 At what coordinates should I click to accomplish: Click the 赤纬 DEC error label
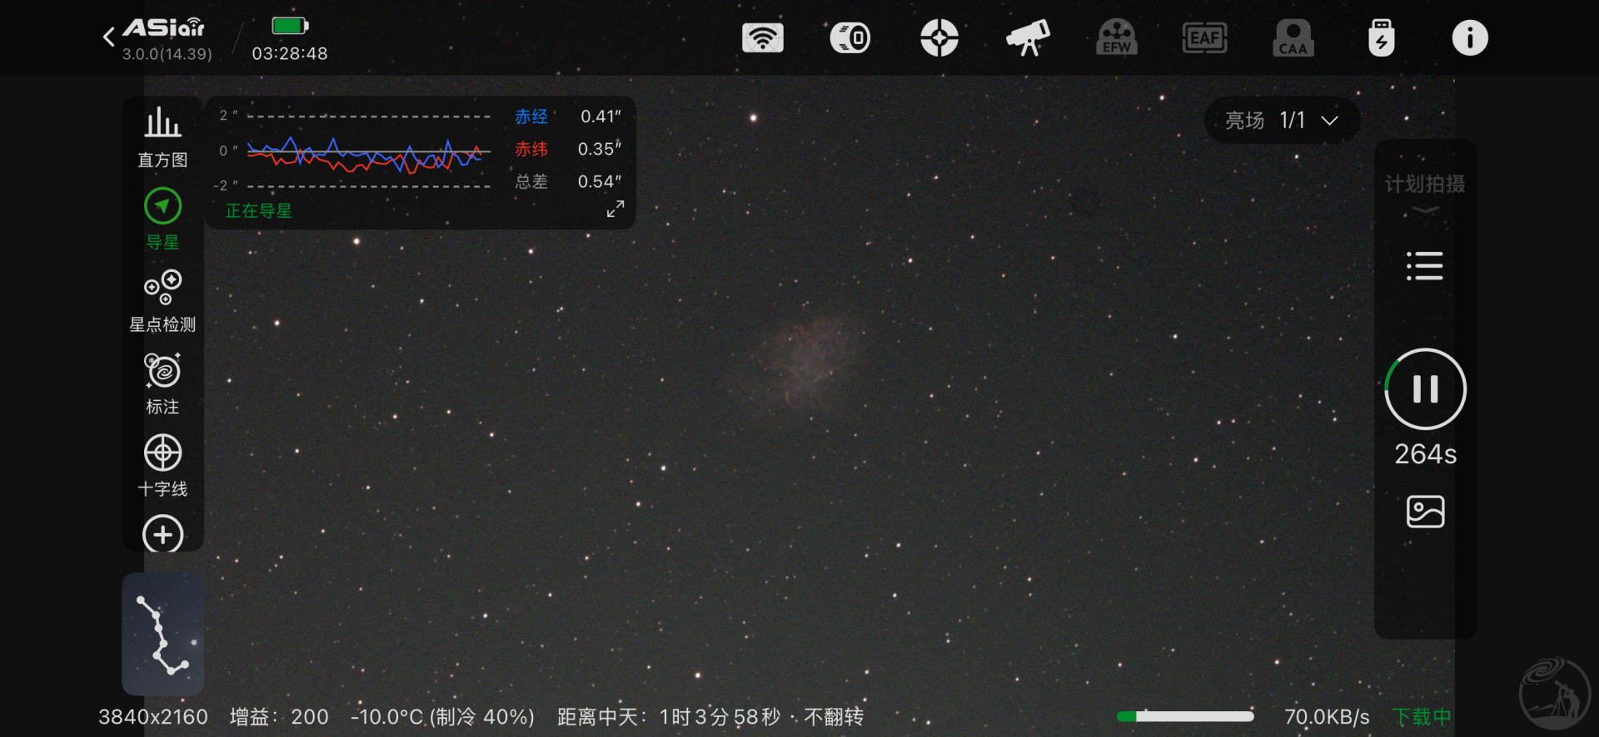click(531, 149)
